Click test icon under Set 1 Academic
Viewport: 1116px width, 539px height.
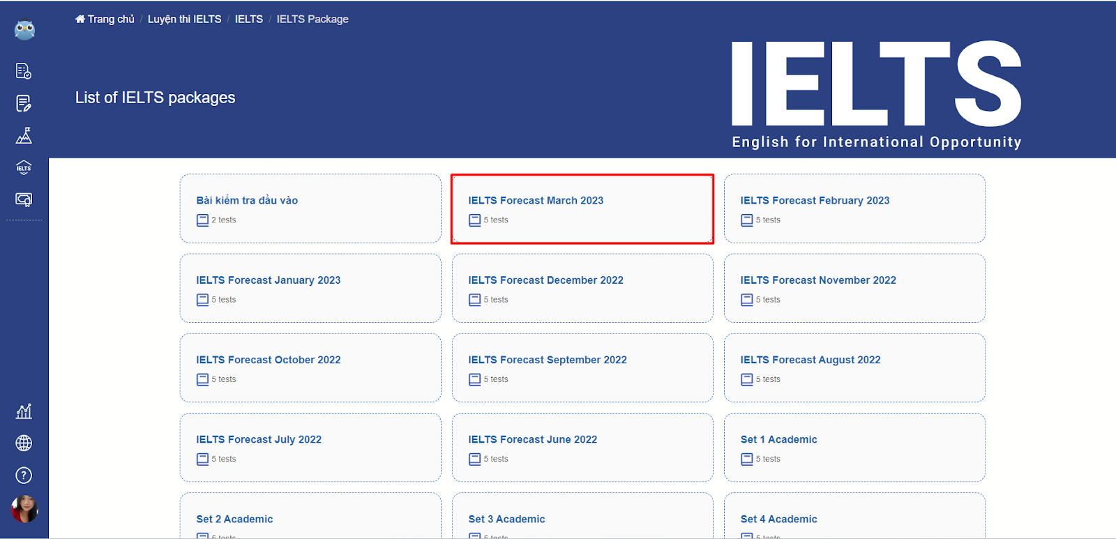(746, 459)
